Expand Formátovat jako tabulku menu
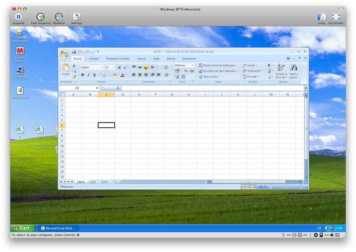 tap(218, 71)
